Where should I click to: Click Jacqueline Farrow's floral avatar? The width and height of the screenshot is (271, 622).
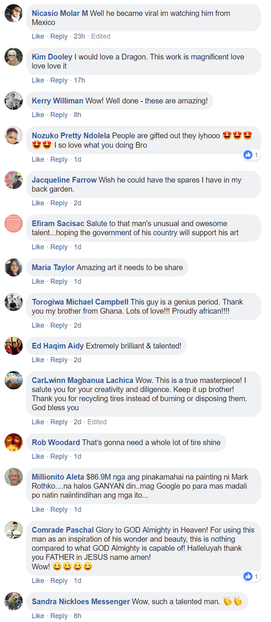click(x=13, y=180)
